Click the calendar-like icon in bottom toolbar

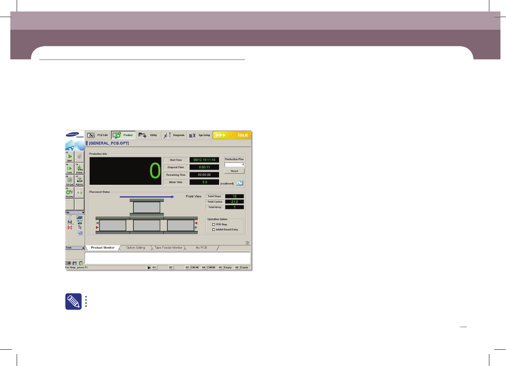[74, 263]
